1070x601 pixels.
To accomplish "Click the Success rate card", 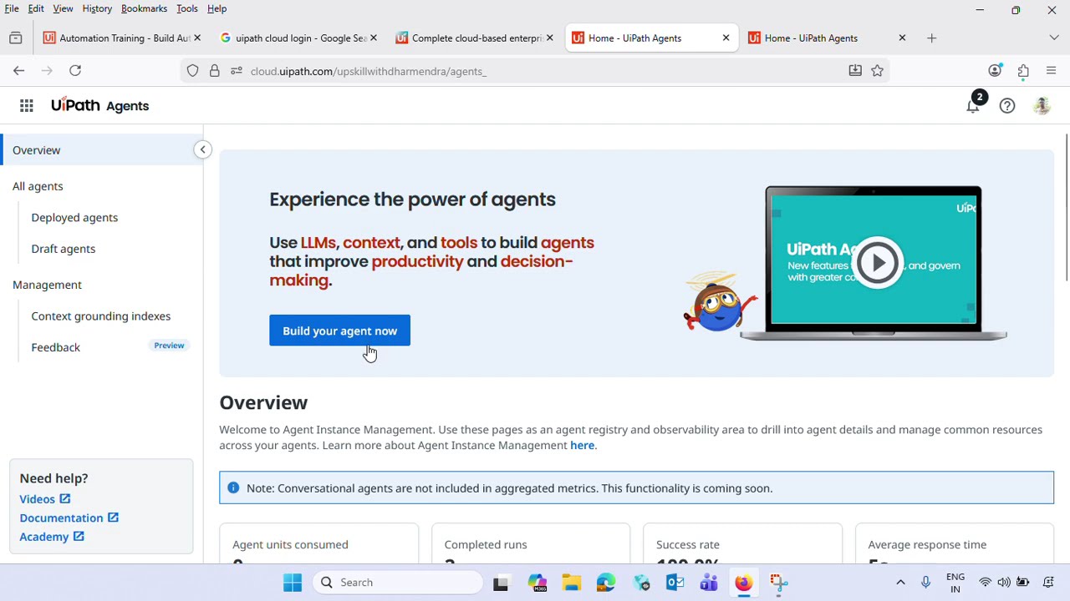I will click(x=742, y=543).
